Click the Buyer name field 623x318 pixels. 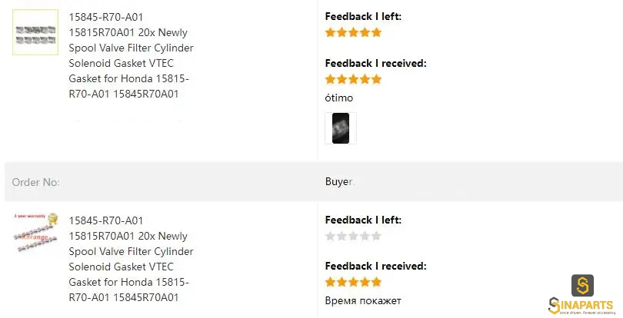point(340,182)
